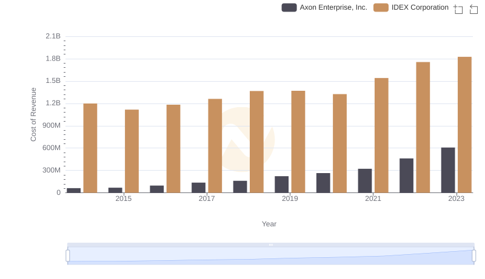Click Axon Enterprise bar for 2023
485x279 pixels.
(448, 170)
